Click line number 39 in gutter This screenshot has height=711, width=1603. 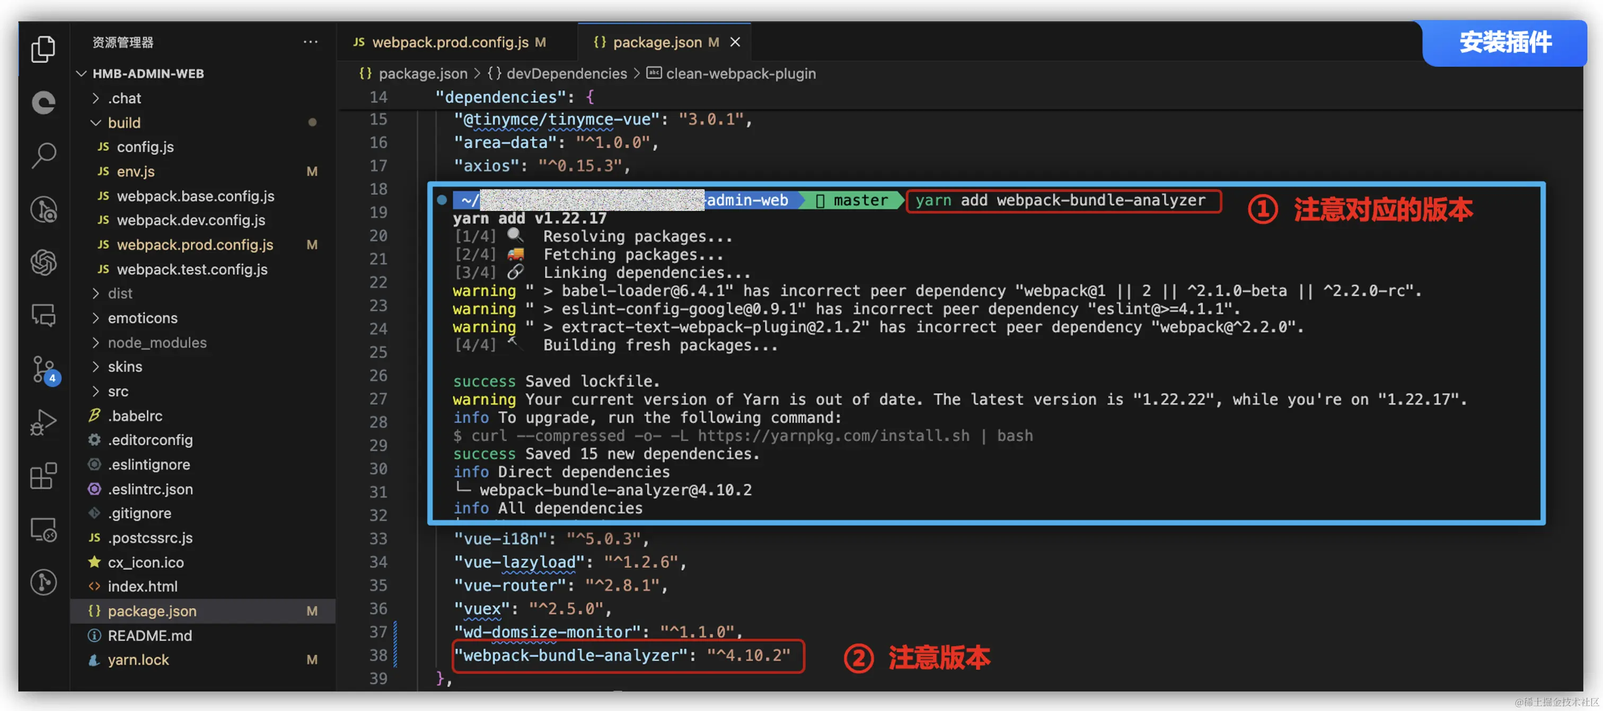378,679
